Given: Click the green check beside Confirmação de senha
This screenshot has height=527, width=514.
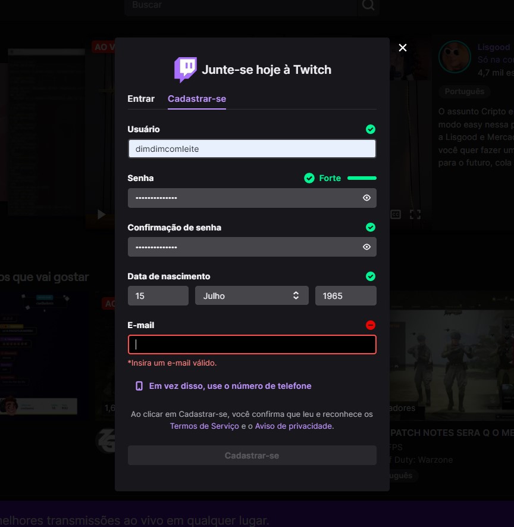Looking at the screenshot, I should pyautogui.click(x=370, y=227).
